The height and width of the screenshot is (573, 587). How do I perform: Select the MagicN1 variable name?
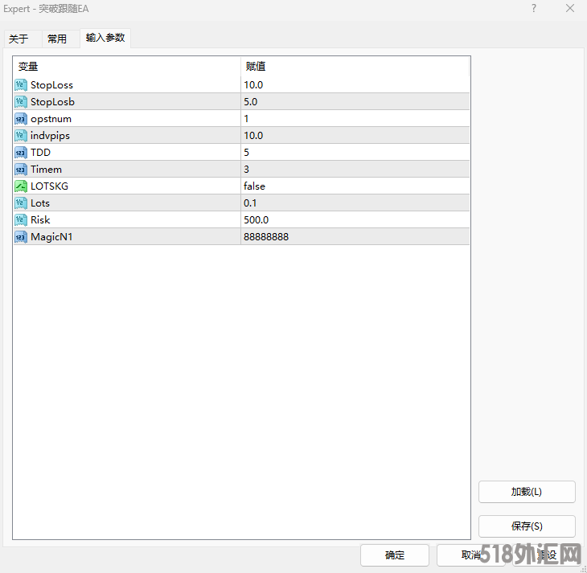pyautogui.click(x=51, y=237)
